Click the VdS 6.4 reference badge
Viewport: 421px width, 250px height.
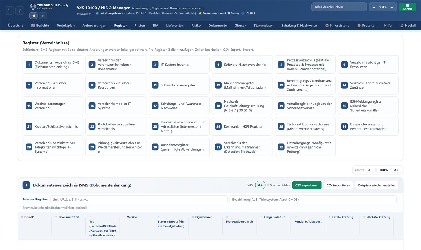click(x=260, y=185)
